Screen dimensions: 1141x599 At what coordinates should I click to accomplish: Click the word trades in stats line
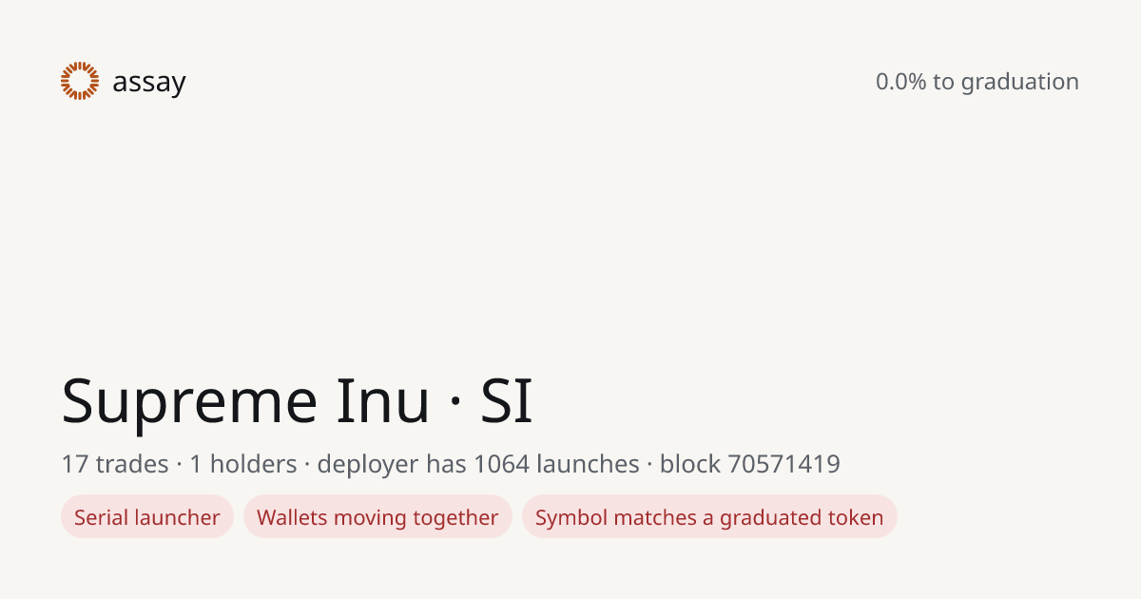pyautogui.click(x=133, y=464)
